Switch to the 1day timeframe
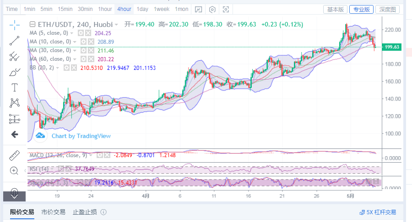 pos(142,9)
